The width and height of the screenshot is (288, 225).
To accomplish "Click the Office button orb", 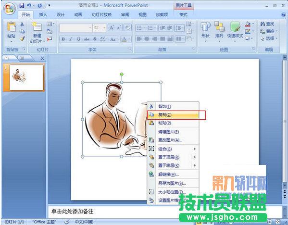I will pyautogui.click(x=9, y=9).
